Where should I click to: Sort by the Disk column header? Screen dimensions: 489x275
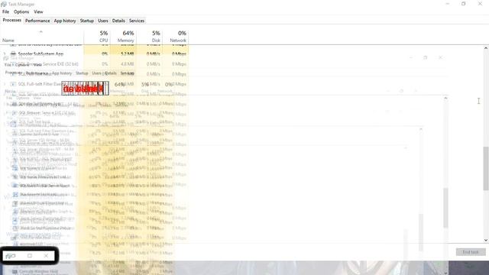149,37
